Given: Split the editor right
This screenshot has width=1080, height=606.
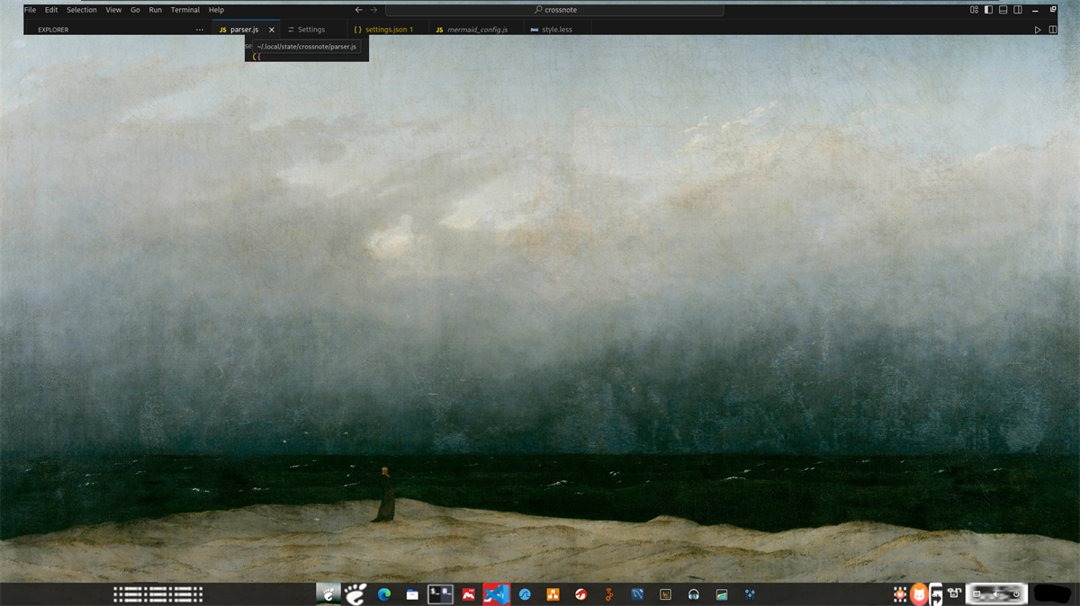Looking at the screenshot, I should [x=1051, y=30].
